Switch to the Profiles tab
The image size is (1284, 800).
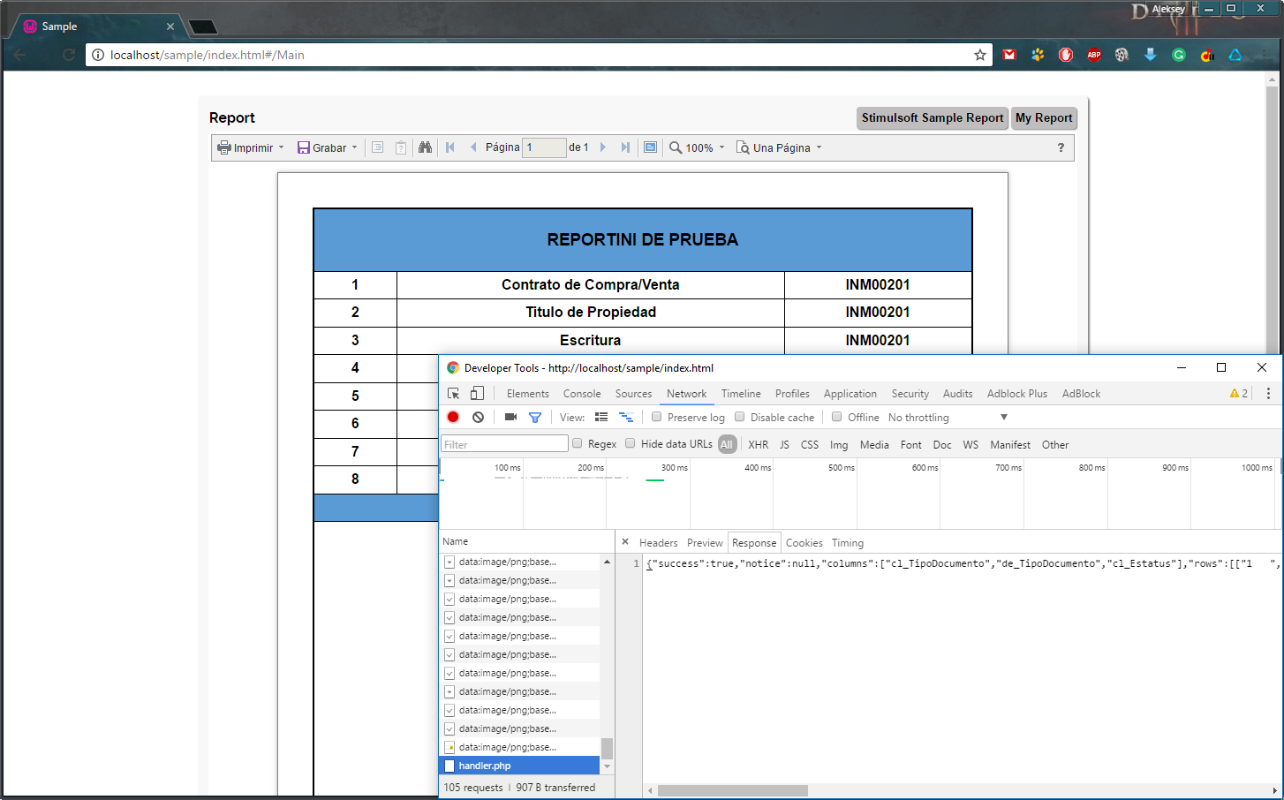pos(792,394)
